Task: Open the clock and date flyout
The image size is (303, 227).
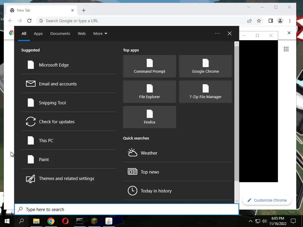Action: point(278,221)
